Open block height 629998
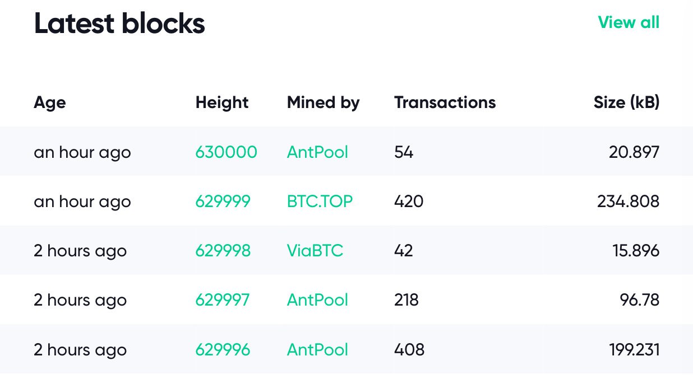This screenshot has height=375, width=693. tap(223, 251)
